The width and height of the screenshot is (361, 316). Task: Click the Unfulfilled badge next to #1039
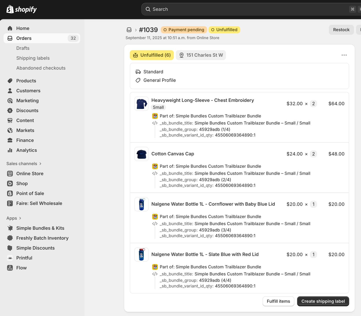(x=224, y=30)
